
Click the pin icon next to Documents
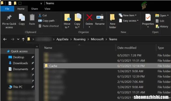pos(33,69)
